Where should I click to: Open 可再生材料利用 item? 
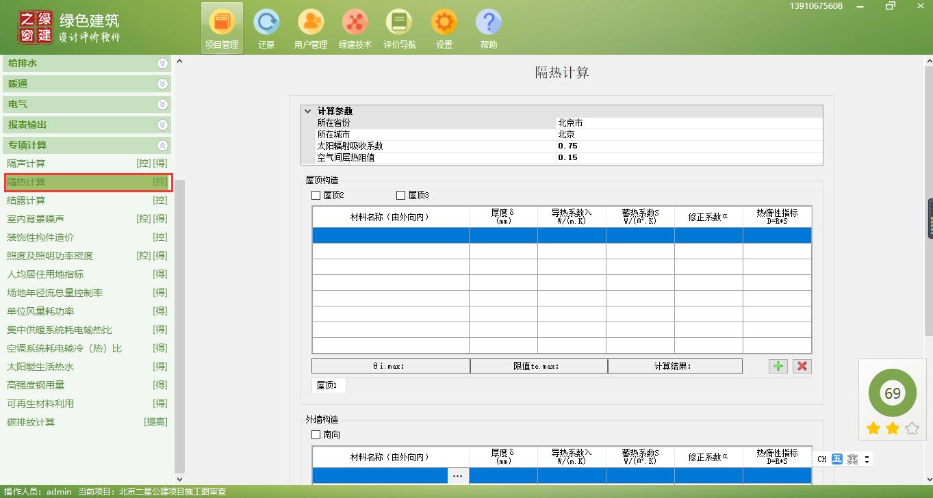(86, 404)
